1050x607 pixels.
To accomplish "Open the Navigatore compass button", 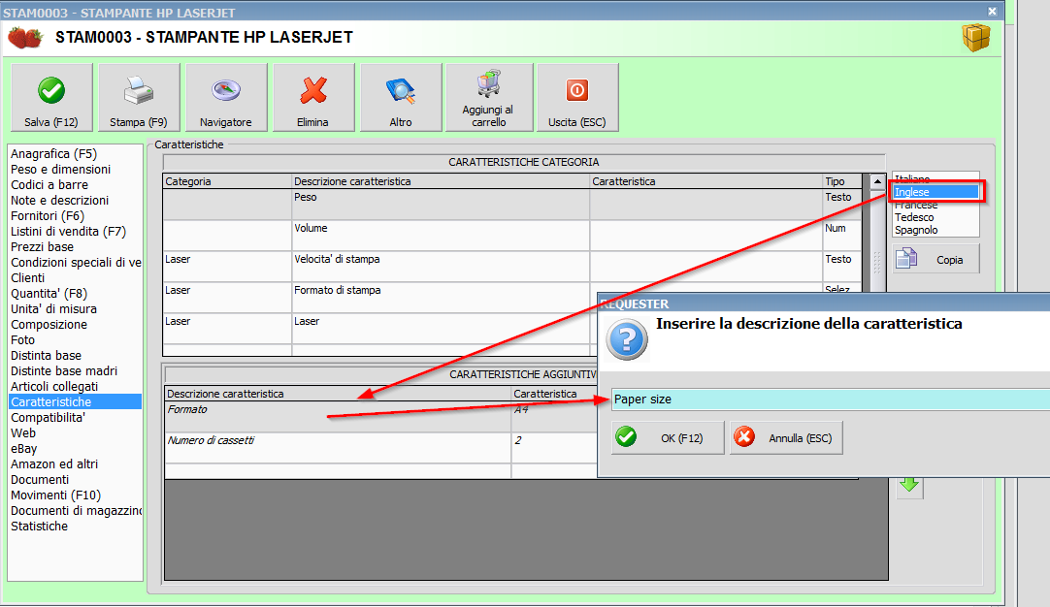I will pos(226,98).
